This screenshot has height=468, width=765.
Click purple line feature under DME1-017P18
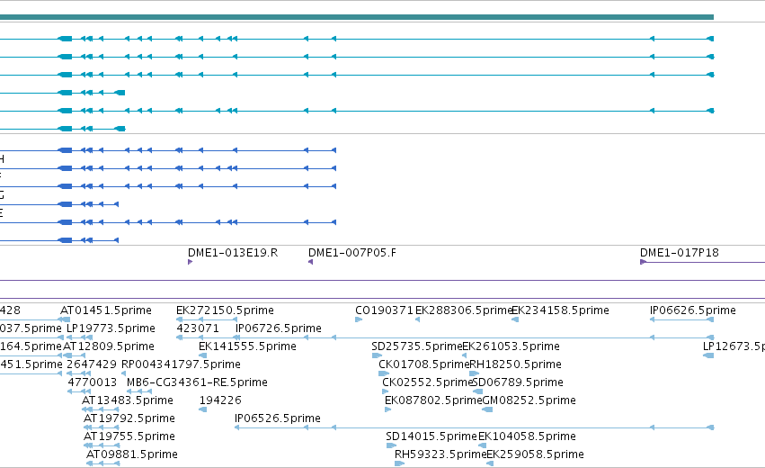pos(703,262)
